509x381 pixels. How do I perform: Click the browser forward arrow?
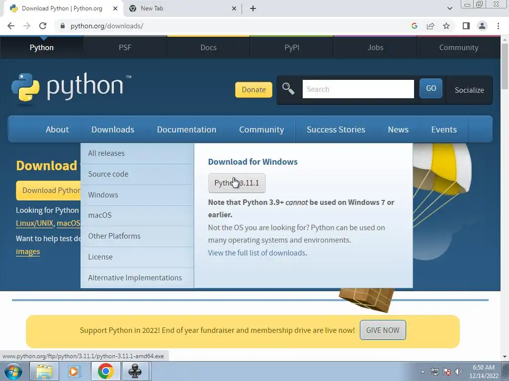tap(27, 26)
